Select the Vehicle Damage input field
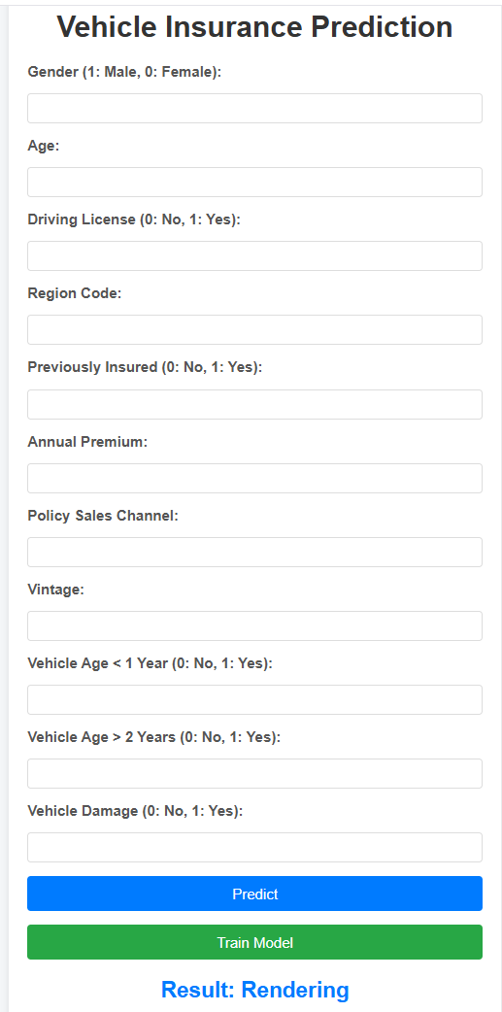The image size is (502, 1012). pos(254,848)
